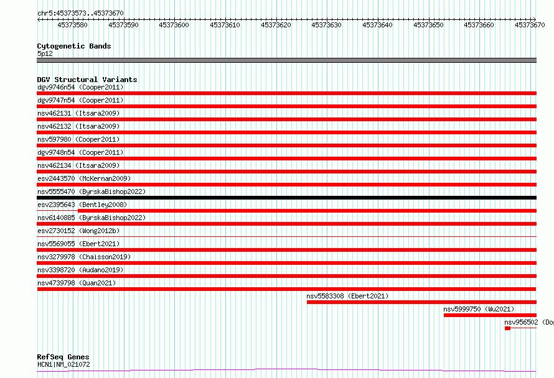
Task: Open the nsv462132 (Itsara2009) entry
Action: 78,126
